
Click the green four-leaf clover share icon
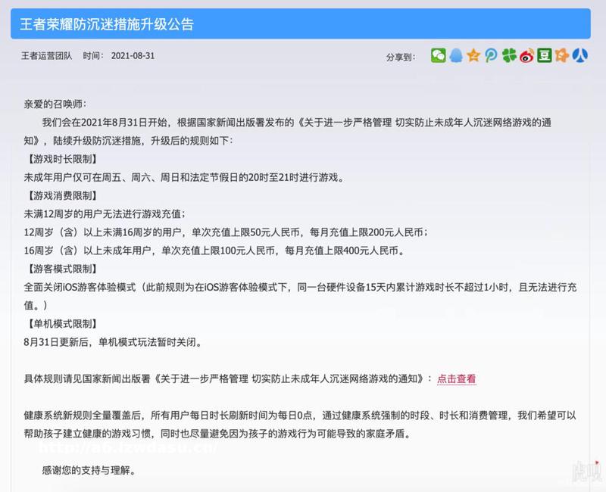(x=509, y=55)
